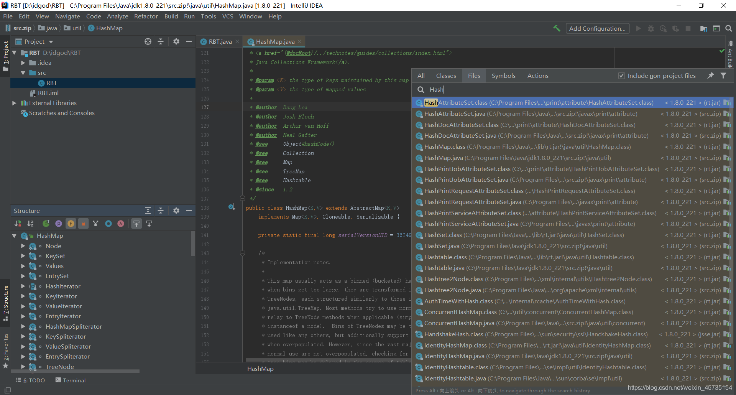The height and width of the screenshot is (395, 736).
Task: Toggle Autoscroll to Source in Structure toolbar
Action: (136, 224)
